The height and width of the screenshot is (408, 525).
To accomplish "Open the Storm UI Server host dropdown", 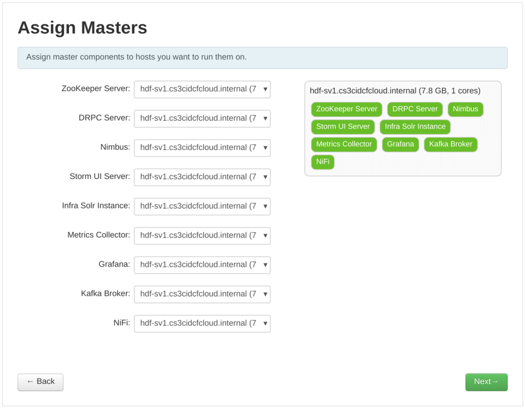I will [202, 177].
